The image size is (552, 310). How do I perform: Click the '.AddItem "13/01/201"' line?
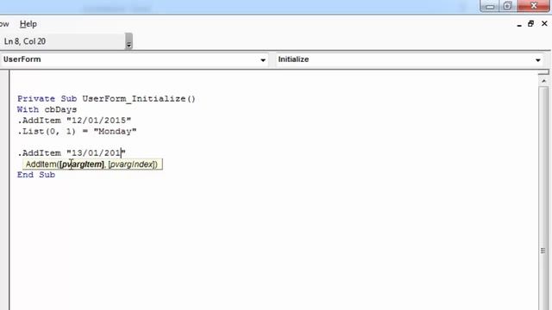72,153
